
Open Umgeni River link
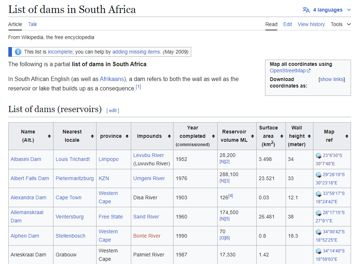pos(149,178)
